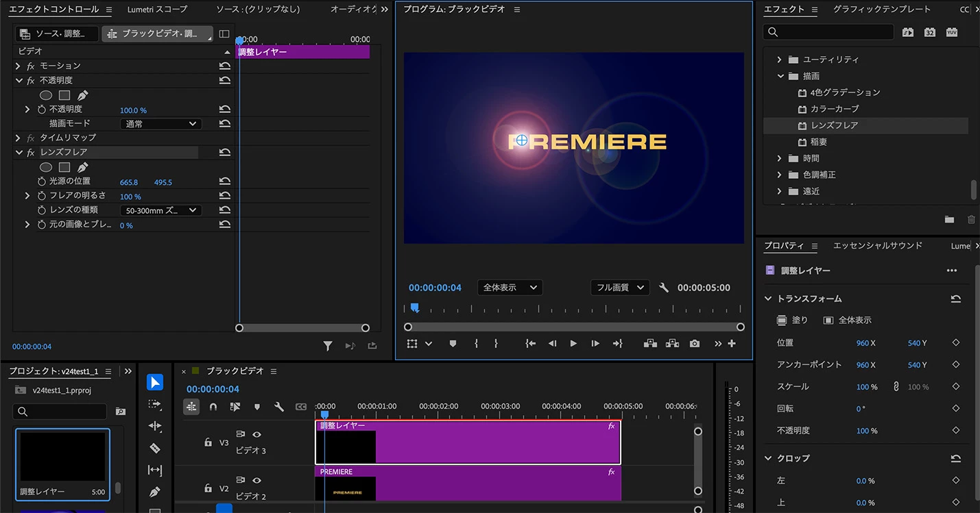The width and height of the screenshot is (980, 513).
Task: Click Mark Out bracket button
Action: pyautogui.click(x=496, y=343)
